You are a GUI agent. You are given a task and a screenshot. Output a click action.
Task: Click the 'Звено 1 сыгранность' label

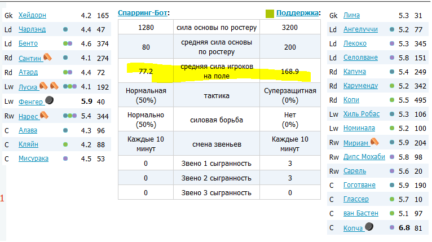(x=216, y=164)
